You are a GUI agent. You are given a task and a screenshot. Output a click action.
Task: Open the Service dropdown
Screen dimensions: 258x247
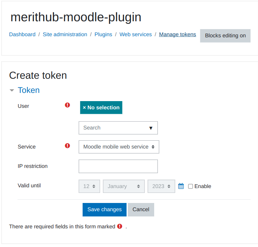tap(119, 147)
